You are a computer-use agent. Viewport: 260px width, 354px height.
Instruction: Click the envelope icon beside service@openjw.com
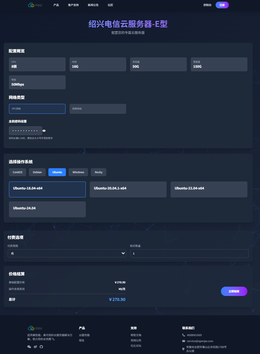[184, 341]
